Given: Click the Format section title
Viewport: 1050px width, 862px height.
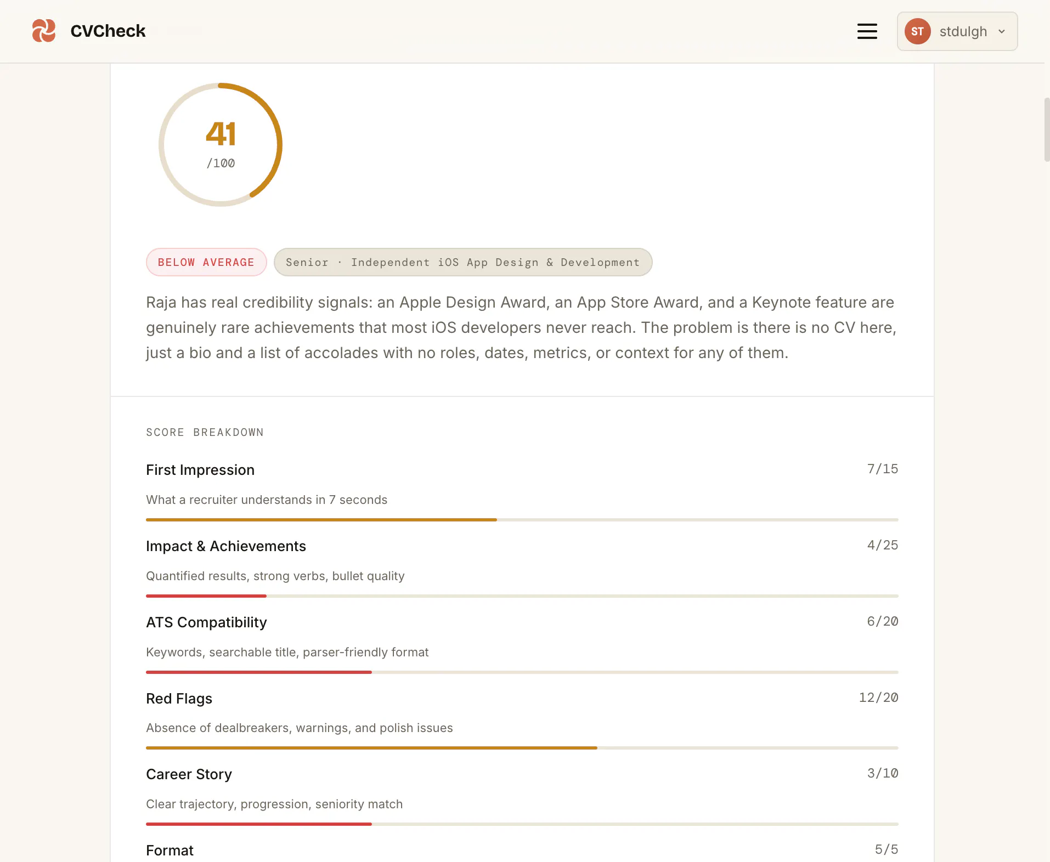Looking at the screenshot, I should tap(170, 850).
